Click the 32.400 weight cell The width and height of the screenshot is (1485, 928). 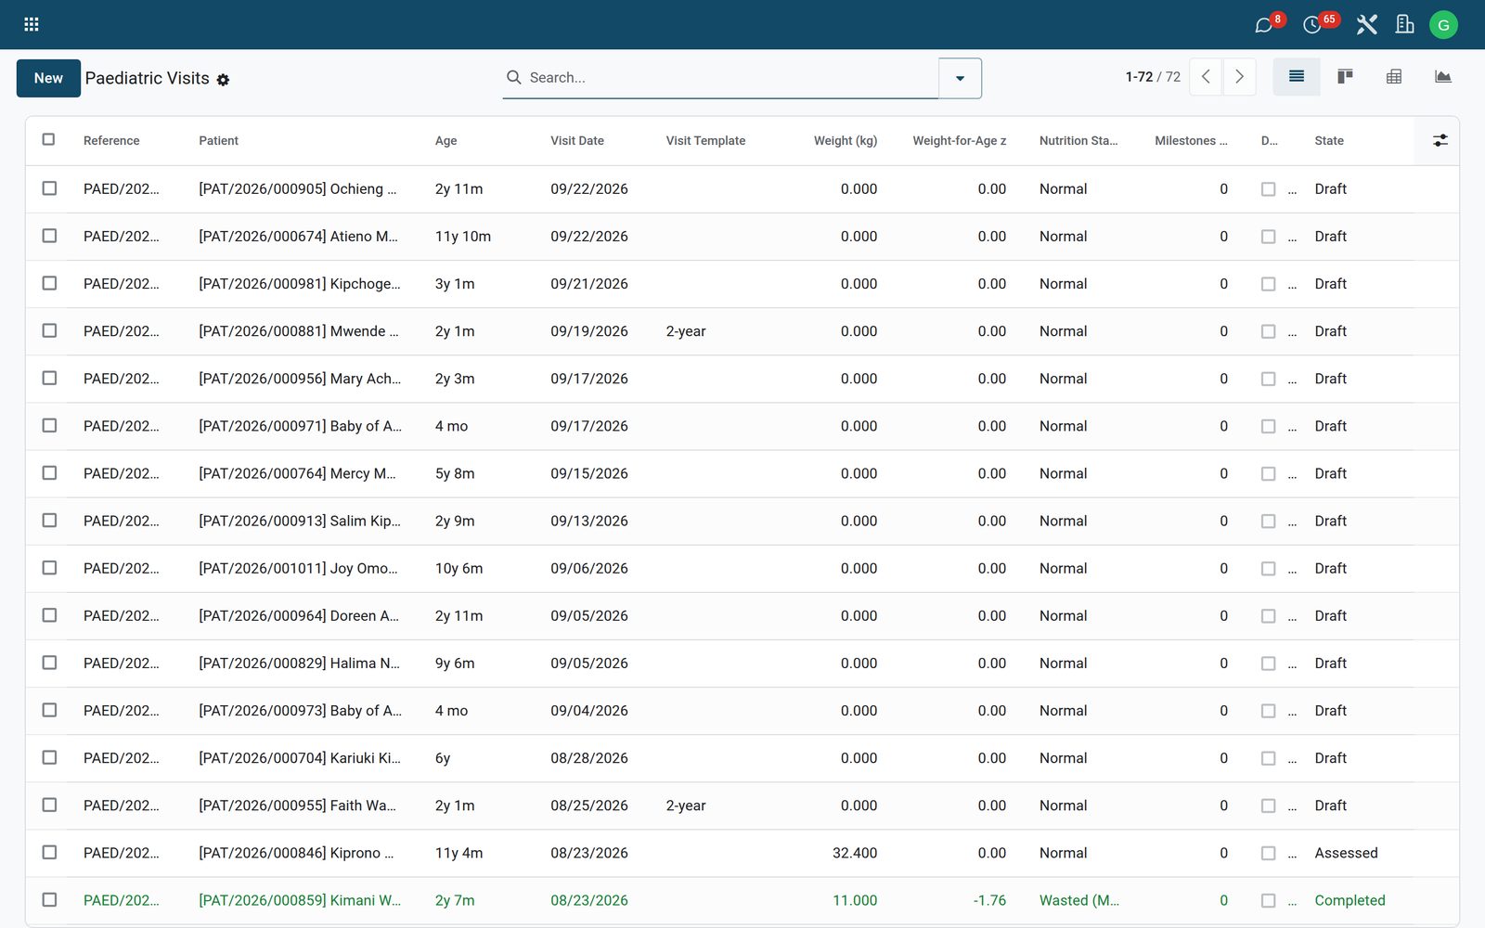click(x=855, y=853)
